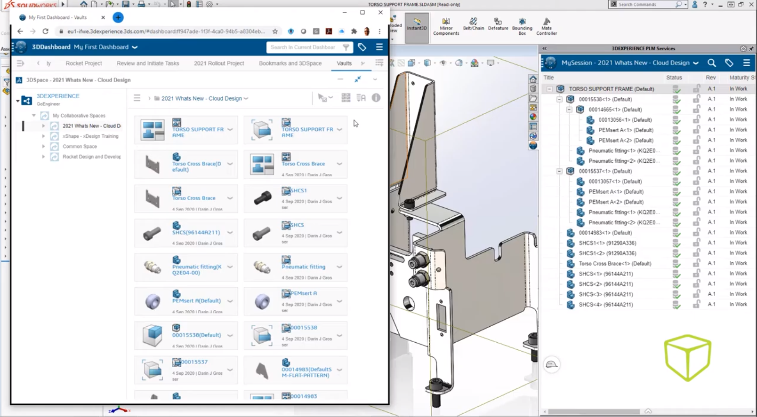Toggle the 3DSpace side panel hamburger
Image resolution: width=757 pixels, height=417 pixels.
point(137,98)
